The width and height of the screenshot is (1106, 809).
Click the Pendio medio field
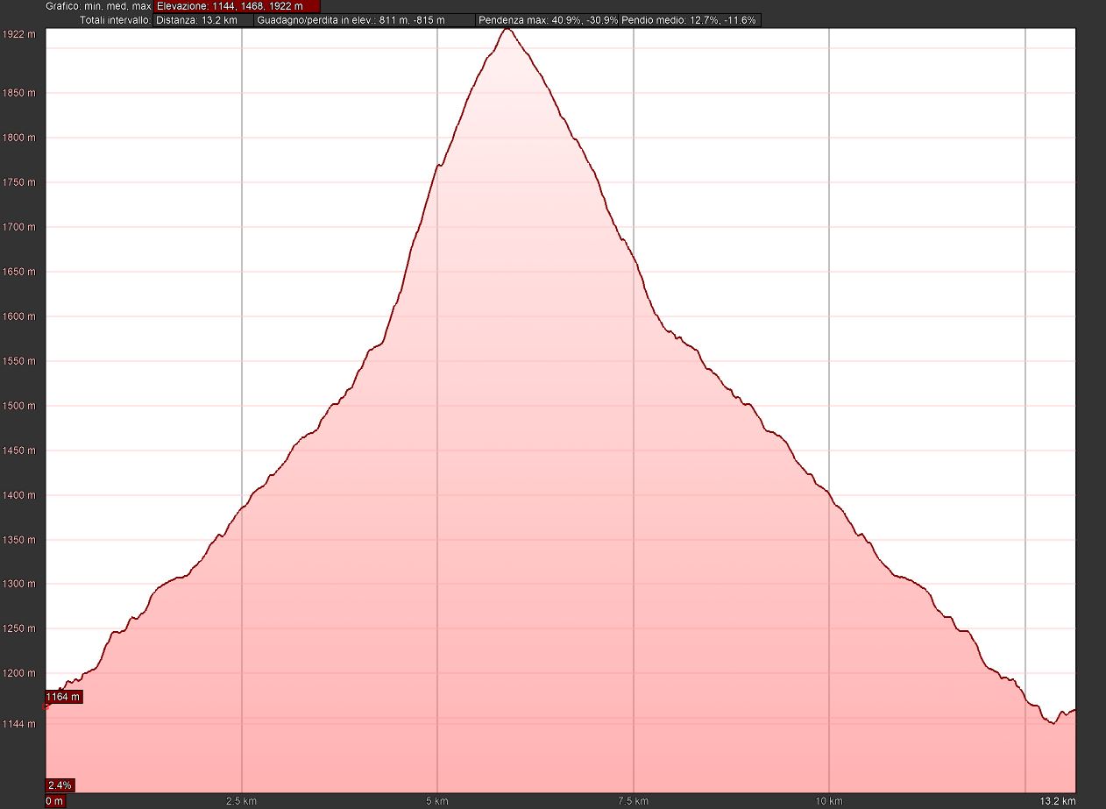[690, 19]
